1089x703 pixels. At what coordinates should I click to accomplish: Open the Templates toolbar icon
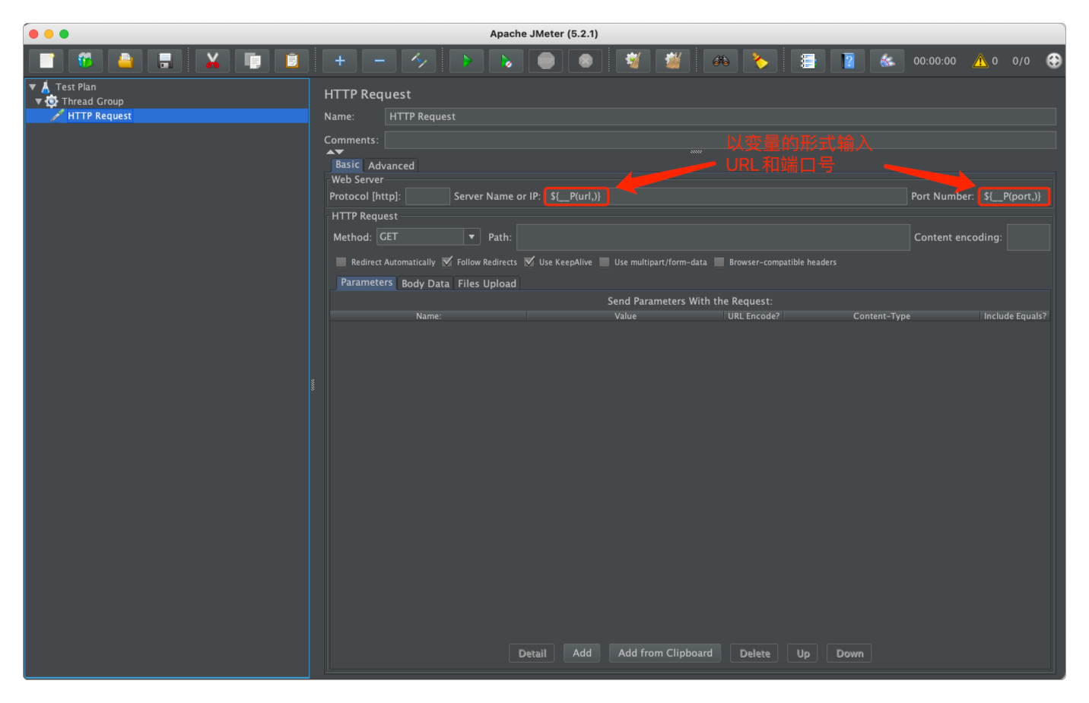point(85,61)
